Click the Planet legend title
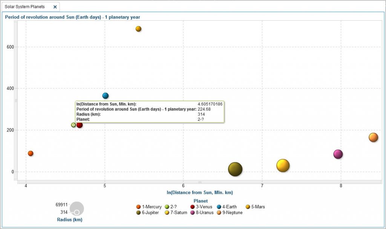This screenshot has width=386, height=229. click(x=201, y=201)
